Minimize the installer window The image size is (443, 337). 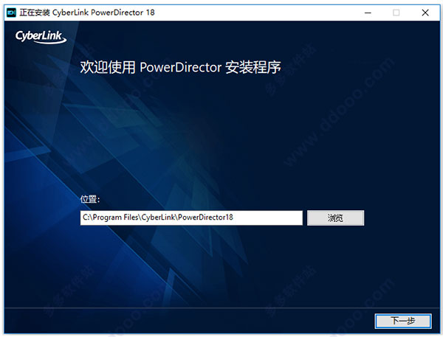click(368, 13)
